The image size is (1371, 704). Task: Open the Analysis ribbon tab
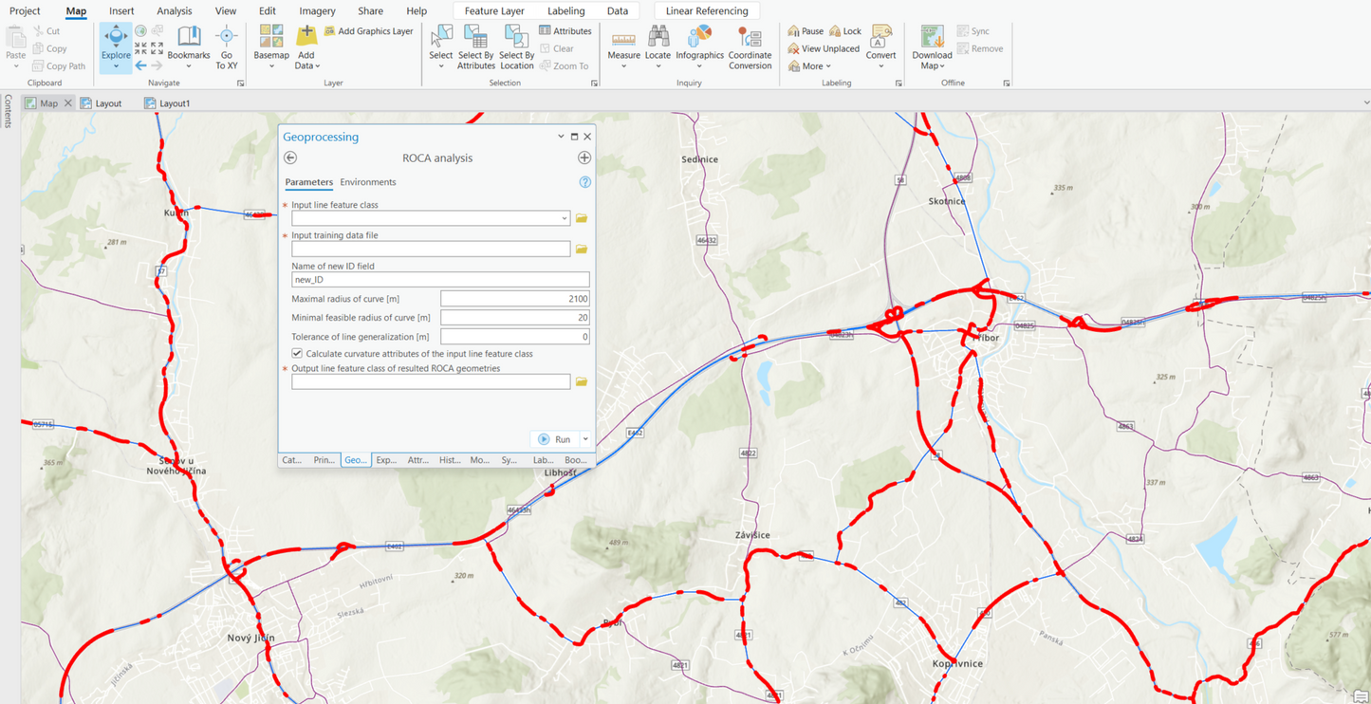pyautogui.click(x=174, y=11)
